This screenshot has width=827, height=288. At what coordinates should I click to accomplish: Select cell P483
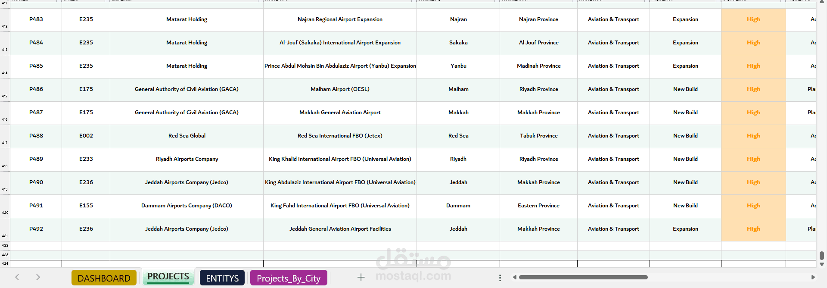[x=36, y=20]
